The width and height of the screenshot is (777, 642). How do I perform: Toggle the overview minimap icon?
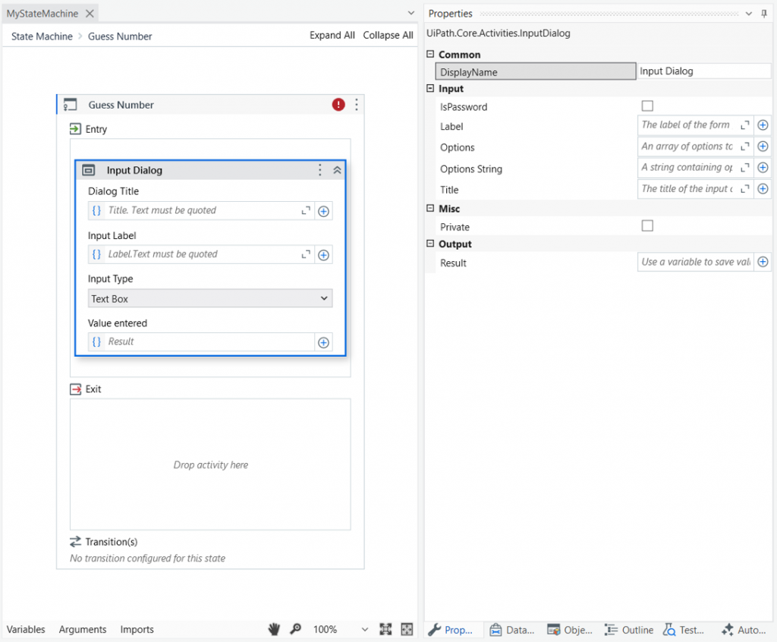tap(407, 629)
